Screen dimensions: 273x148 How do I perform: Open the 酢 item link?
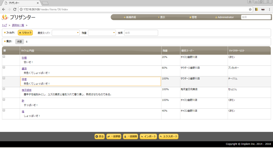point(23,101)
